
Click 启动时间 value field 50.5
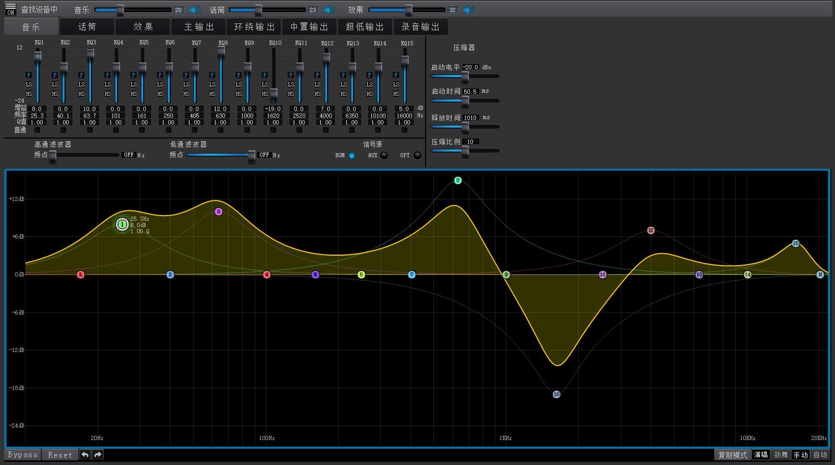click(470, 92)
